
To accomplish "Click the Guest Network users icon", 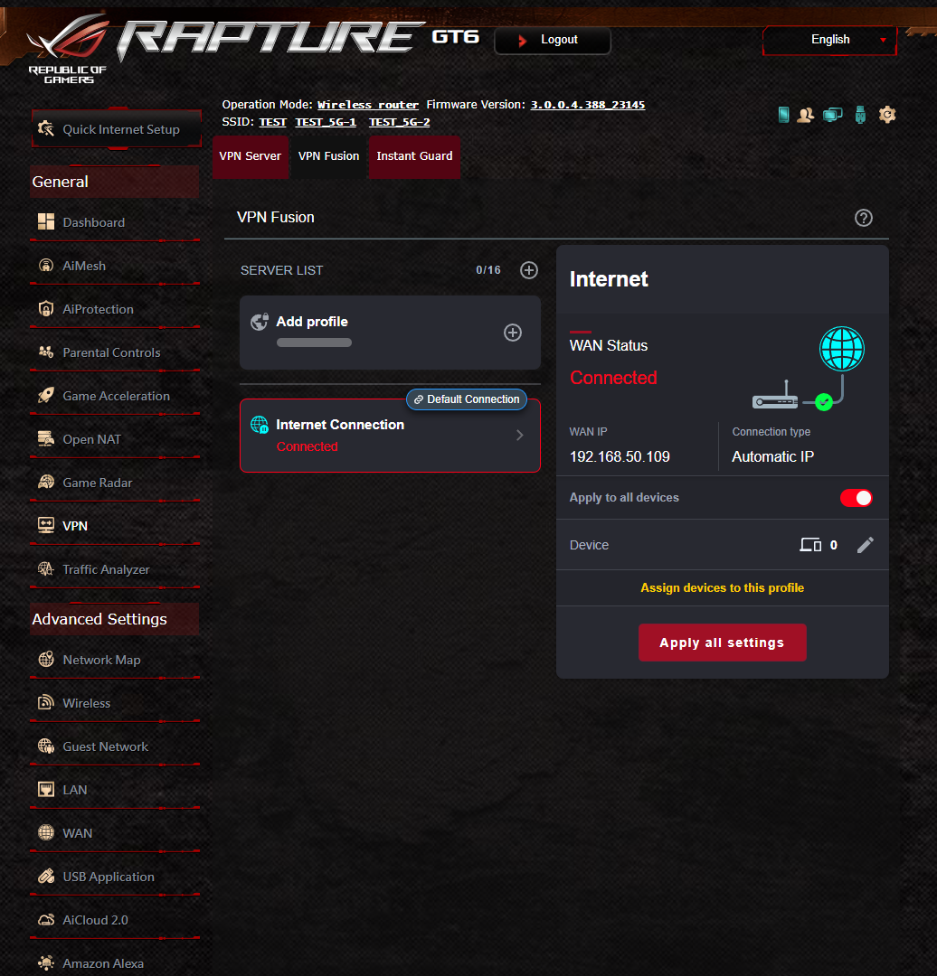I will (805, 114).
